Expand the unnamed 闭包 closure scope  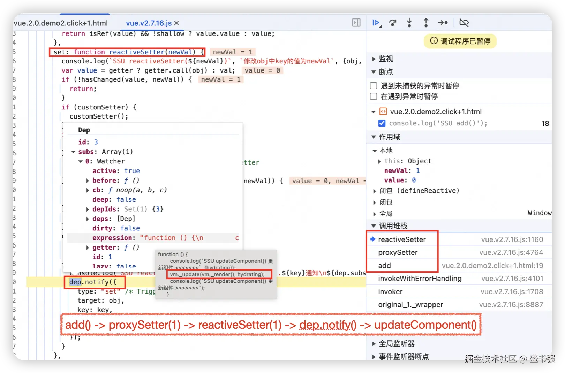[375, 203]
